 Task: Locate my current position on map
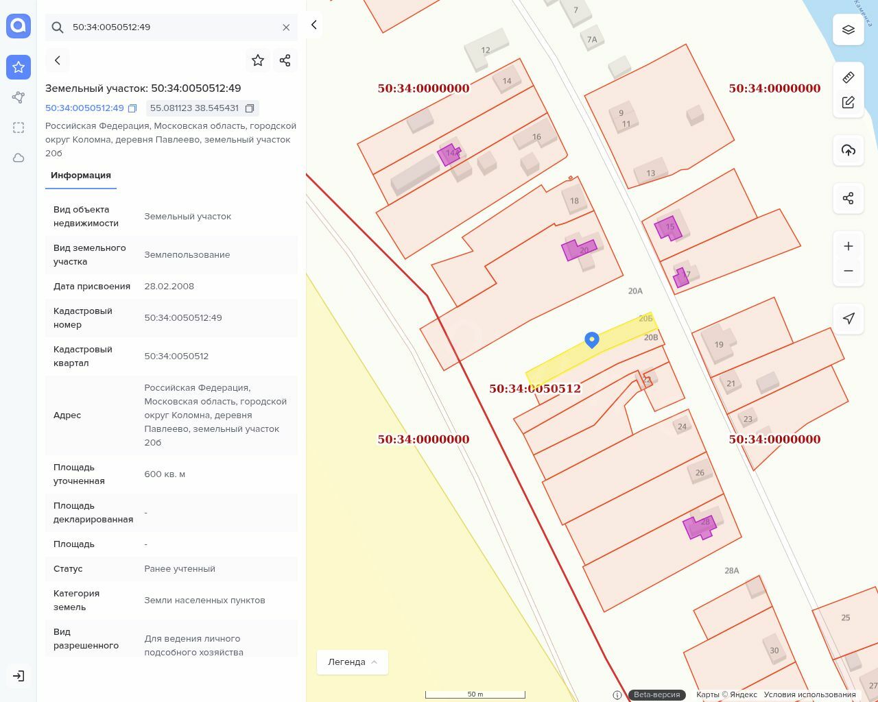pos(849,318)
